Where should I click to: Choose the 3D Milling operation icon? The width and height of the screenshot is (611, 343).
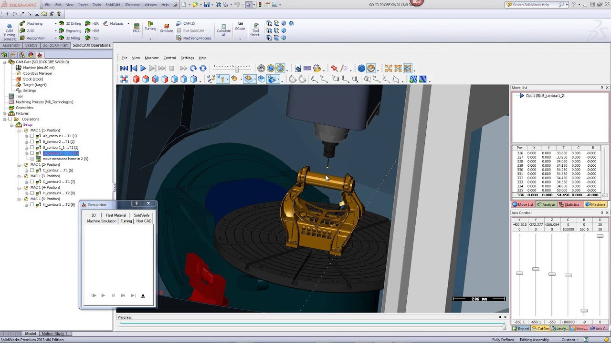pyautogui.click(x=70, y=38)
